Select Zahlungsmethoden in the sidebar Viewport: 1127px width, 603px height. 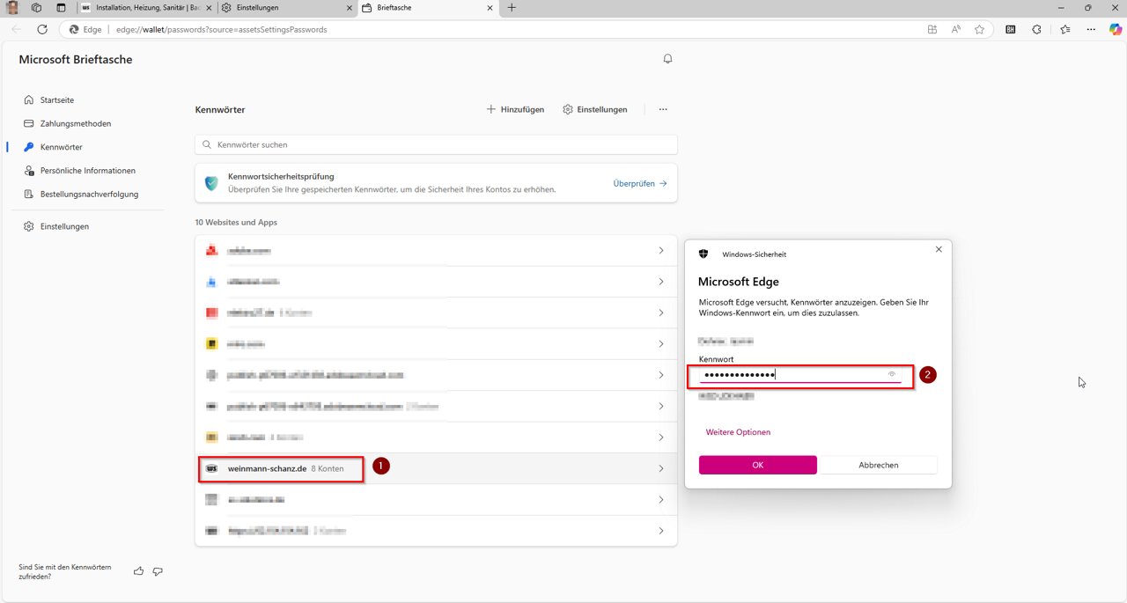coord(76,123)
